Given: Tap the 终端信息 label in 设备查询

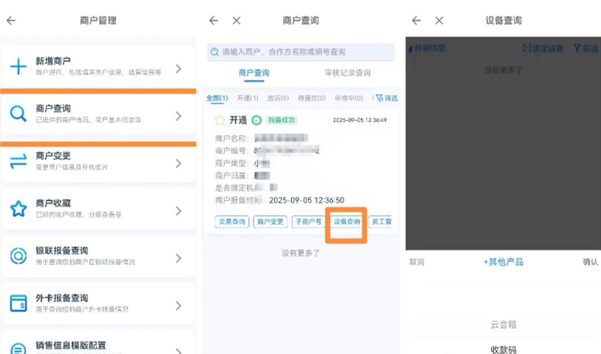Looking at the screenshot, I should click(429, 48).
